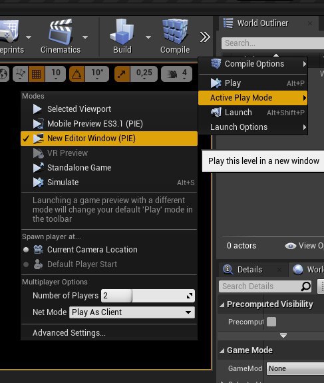Click the Standalone Game icon
This screenshot has height=383, width=324.
tap(39, 168)
